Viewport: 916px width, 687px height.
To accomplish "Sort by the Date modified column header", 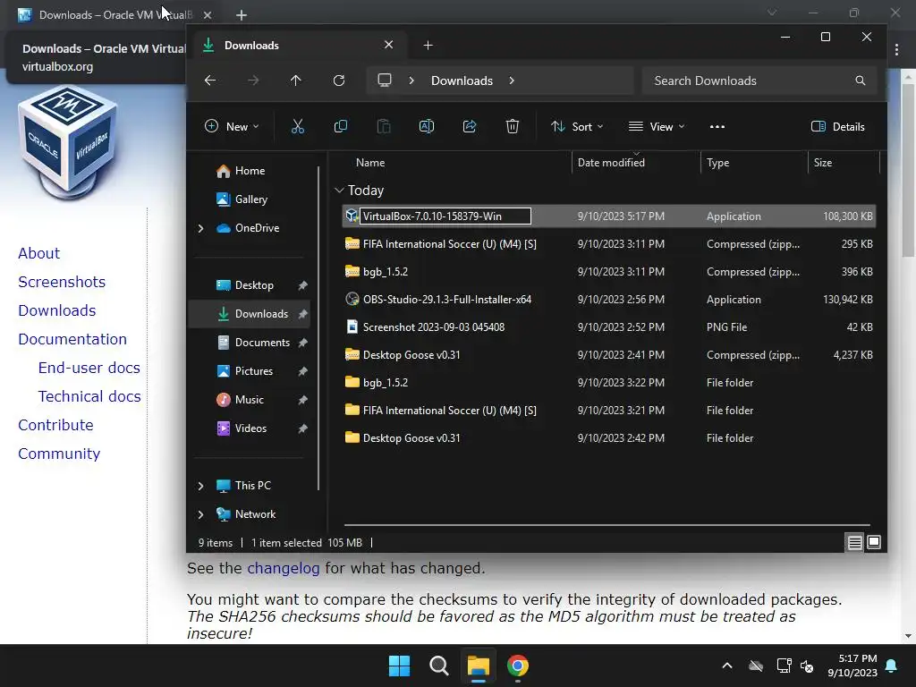I will point(611,163).
